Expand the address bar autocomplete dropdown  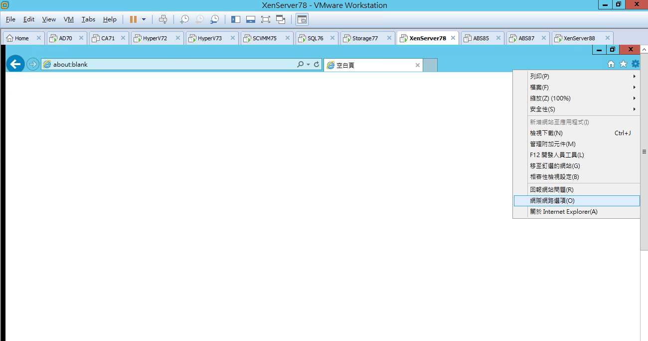[309, 65]
